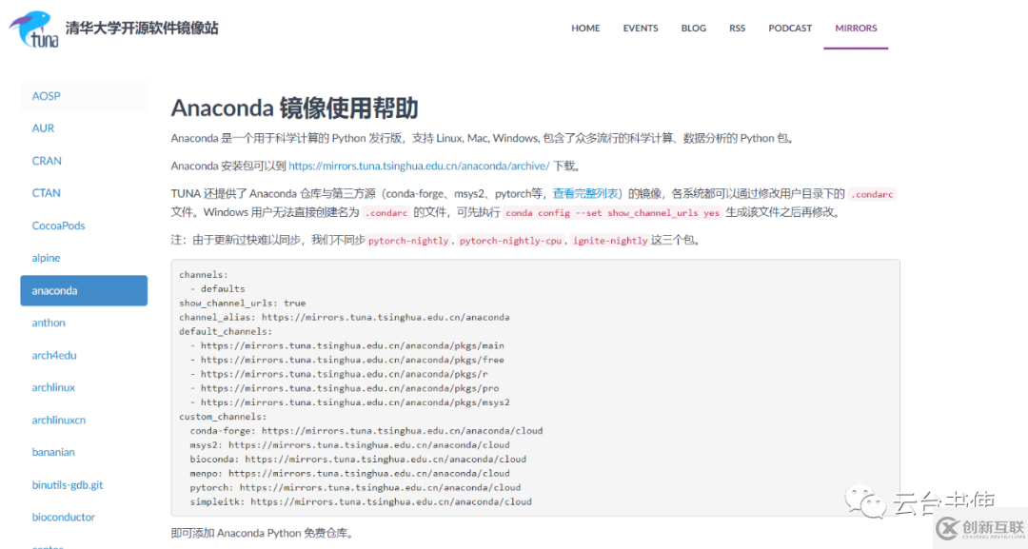The height and width of the screenshot is (549, 1028).
Task: Click the ignite-nightly inline code
Action: (610, 241)
